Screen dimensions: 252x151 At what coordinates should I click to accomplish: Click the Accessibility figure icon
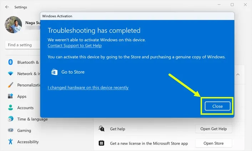click(x=10, y=141)
